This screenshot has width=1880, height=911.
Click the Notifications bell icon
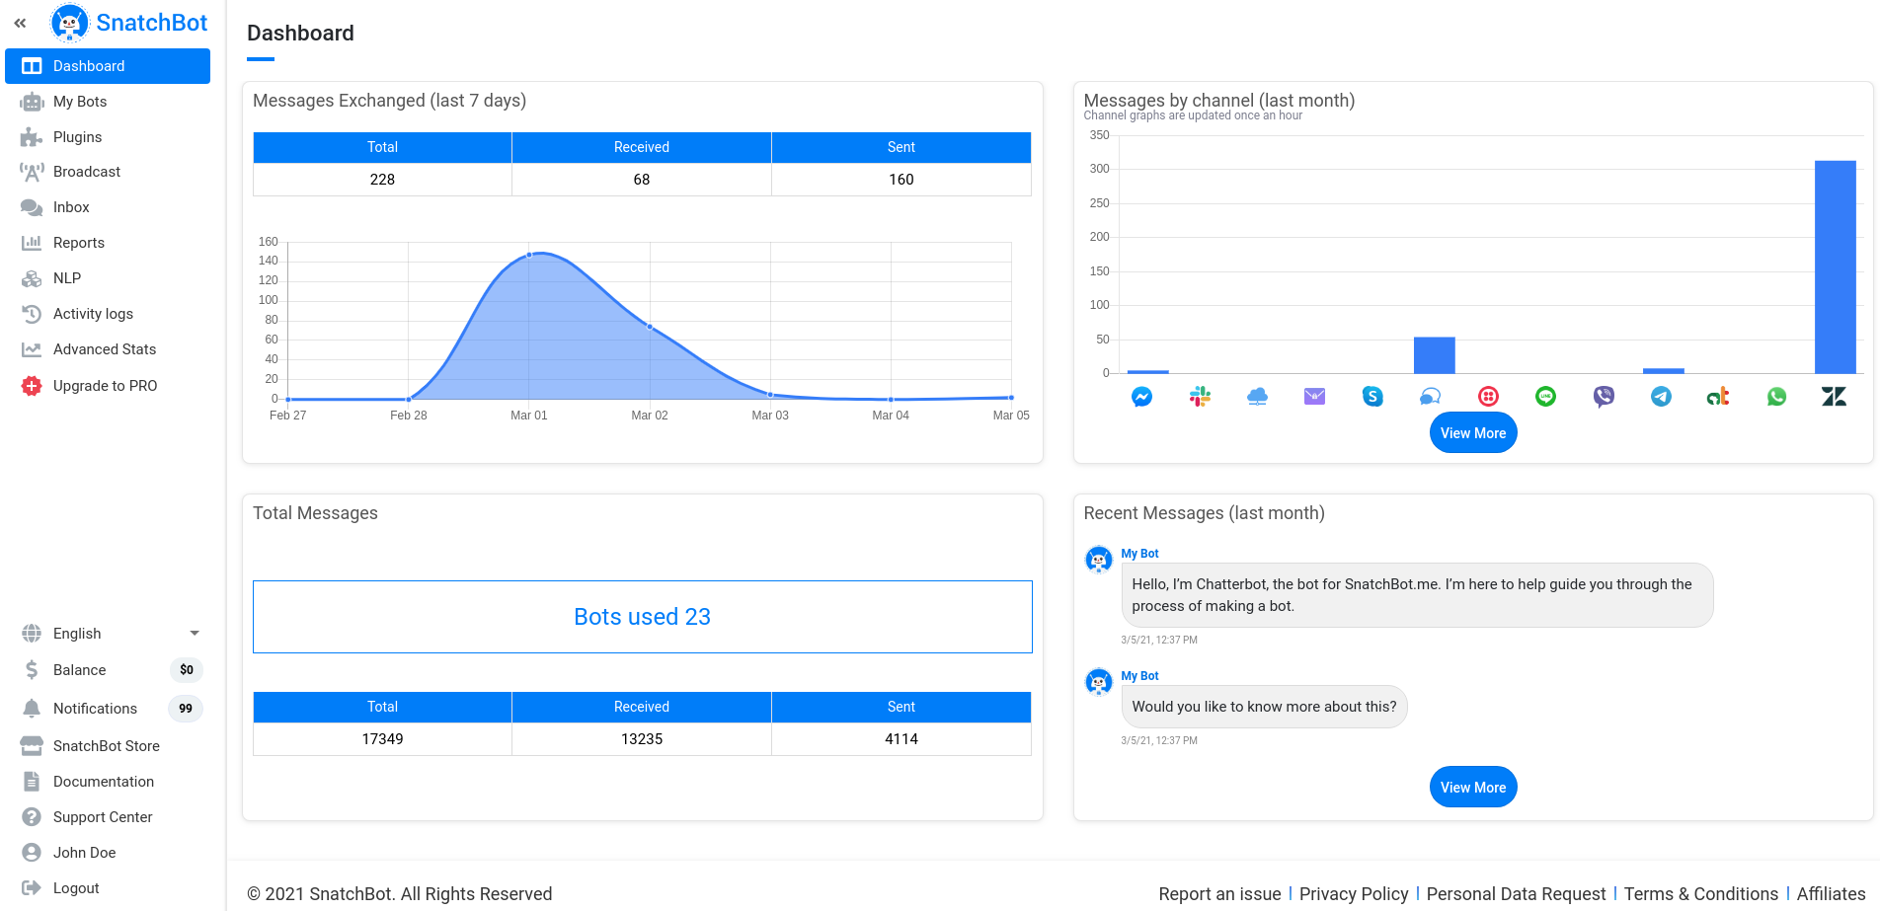tap(32, 709)
